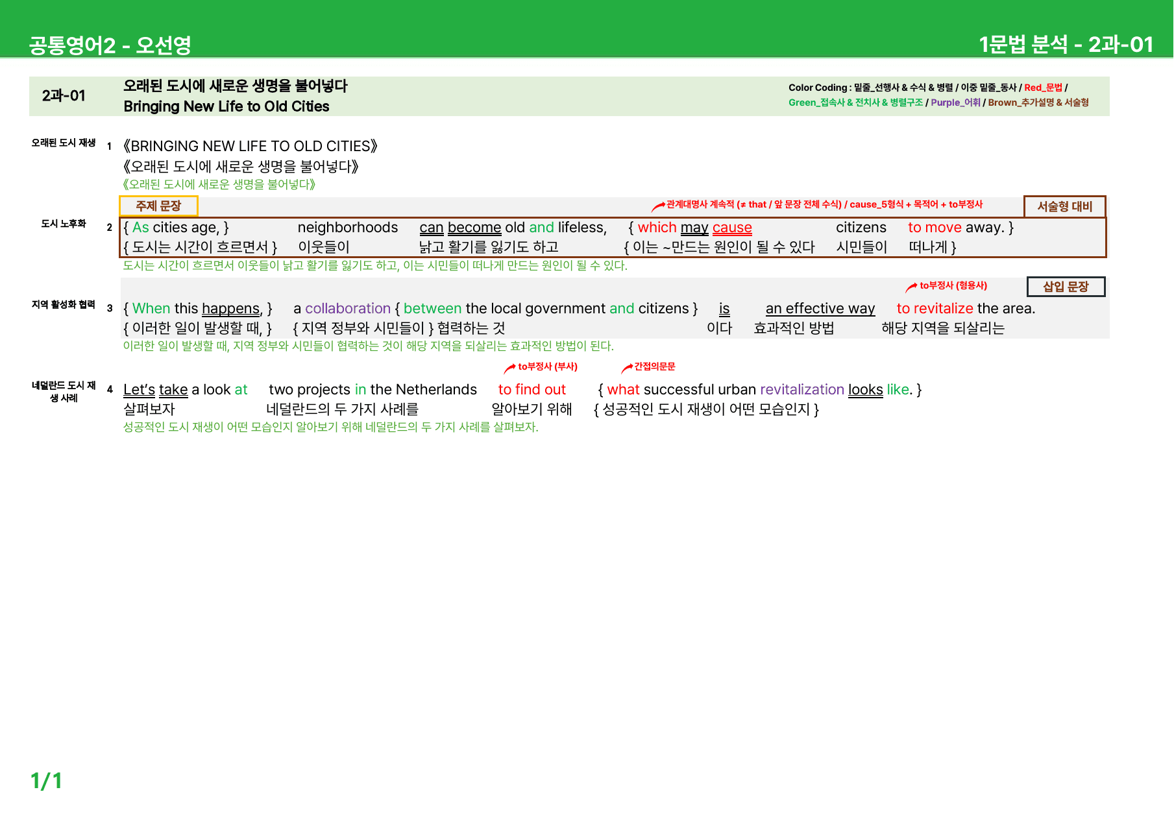Click the Purple_어휘 legend entry
Image resolution: width=1174 pixels, height=829 pixels.
point(955,102)
